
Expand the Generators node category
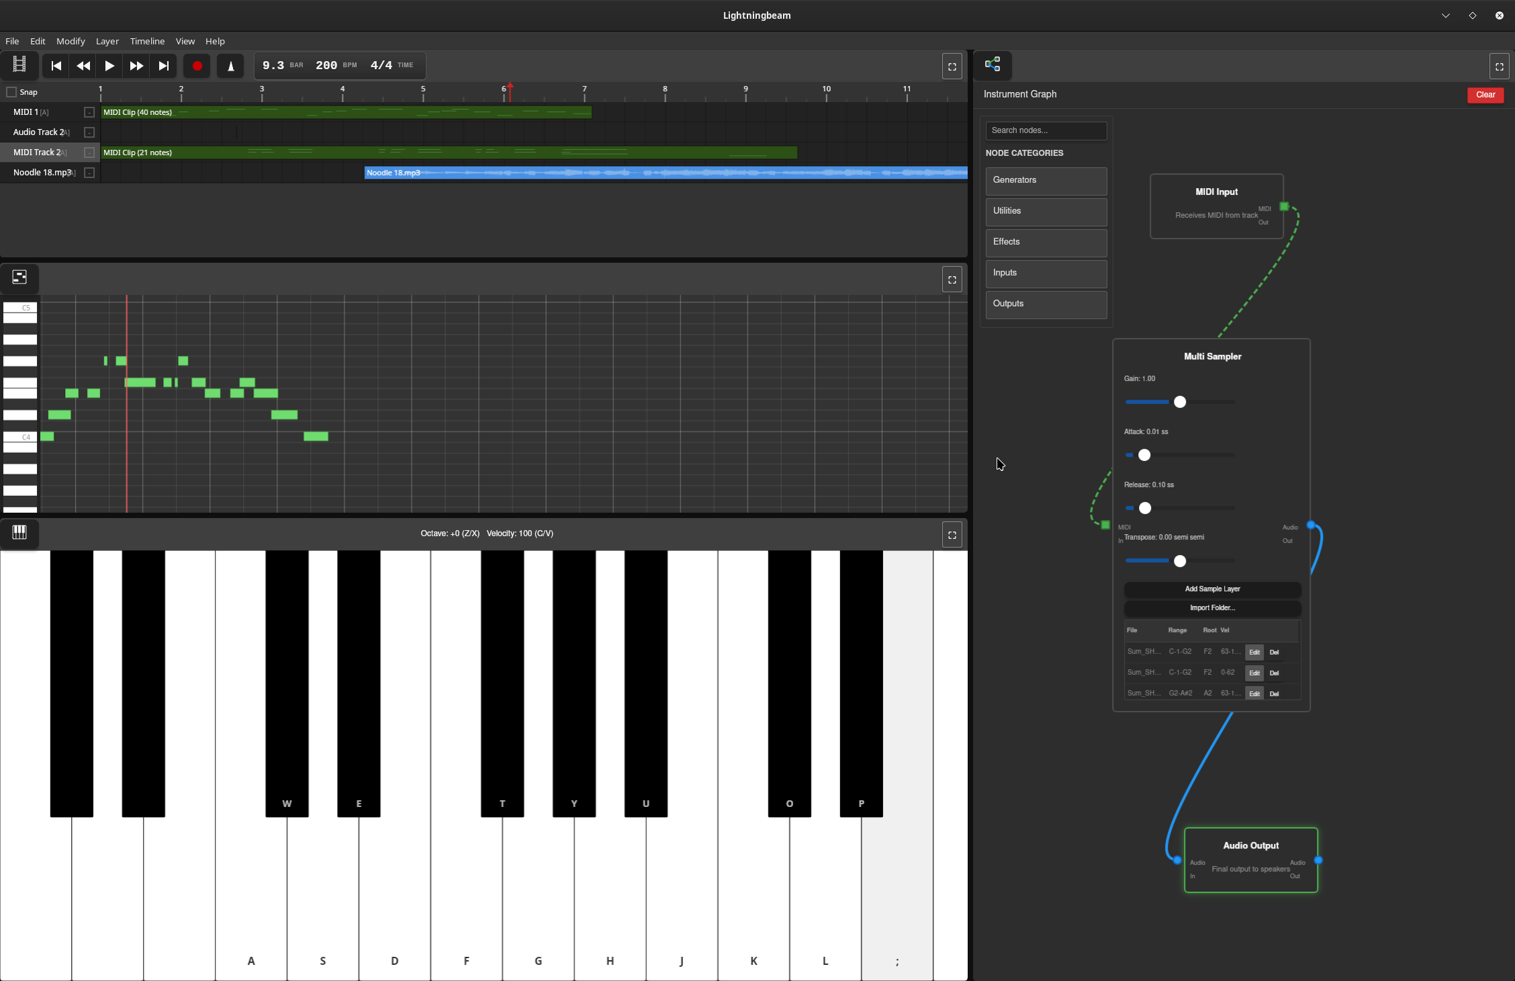1046,180
